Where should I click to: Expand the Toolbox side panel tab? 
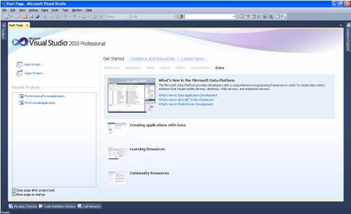tap(4, 31)
